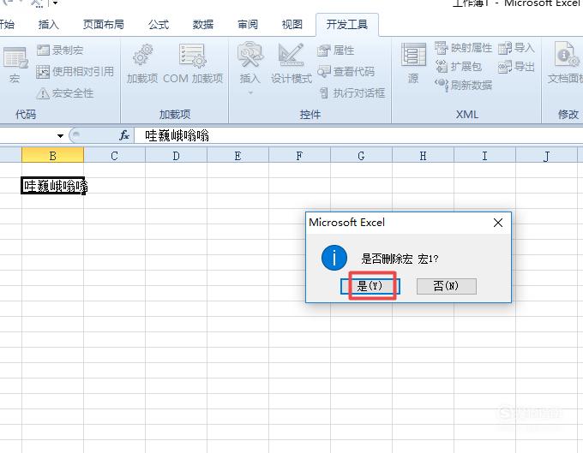
Task: Switch to the Formulas (公式) tab
Action: coord(159,25)
